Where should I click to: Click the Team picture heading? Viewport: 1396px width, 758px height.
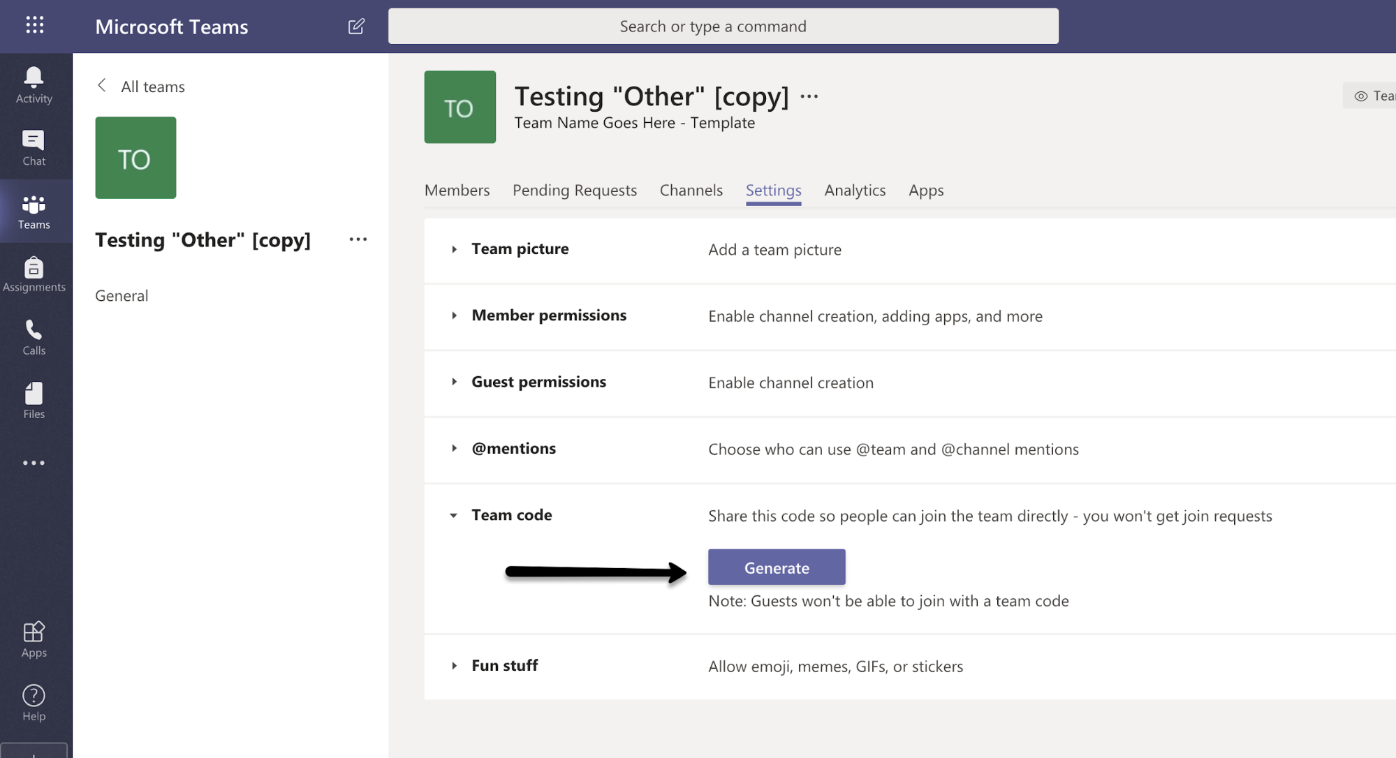pos(520,248)
